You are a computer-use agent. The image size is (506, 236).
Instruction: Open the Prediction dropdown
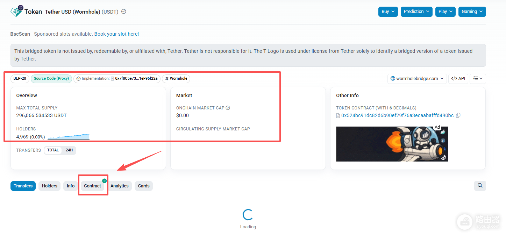point(416,12)
